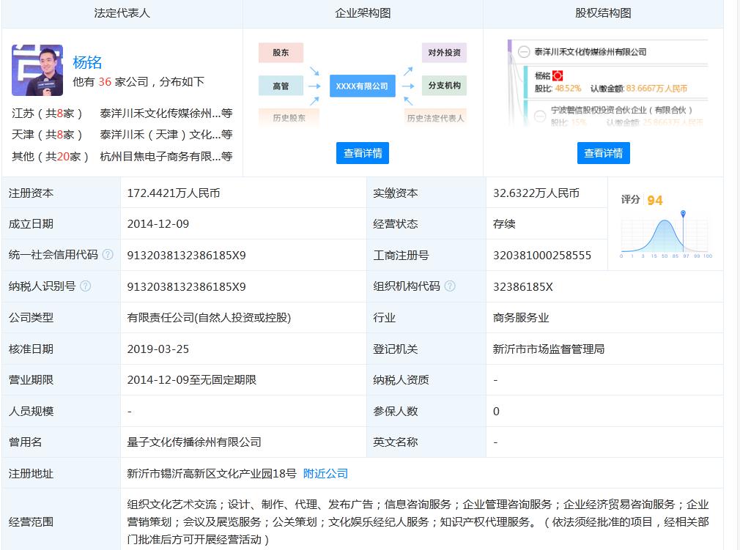Click registration authority 新沂市市场监督管理局

point(548,349)
